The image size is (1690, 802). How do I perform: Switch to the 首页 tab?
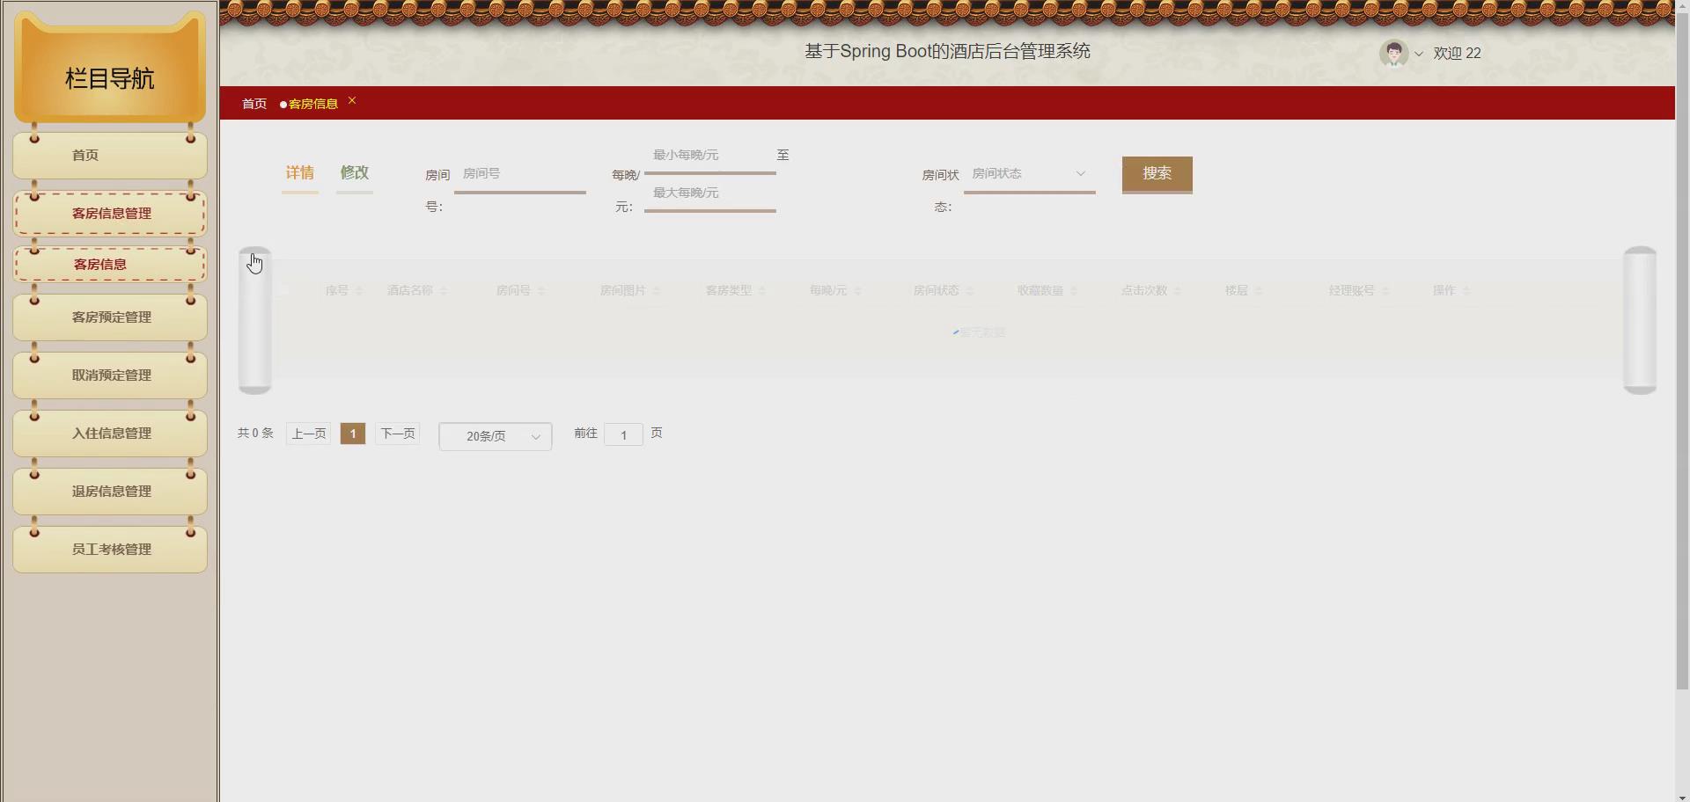[253, 103]
